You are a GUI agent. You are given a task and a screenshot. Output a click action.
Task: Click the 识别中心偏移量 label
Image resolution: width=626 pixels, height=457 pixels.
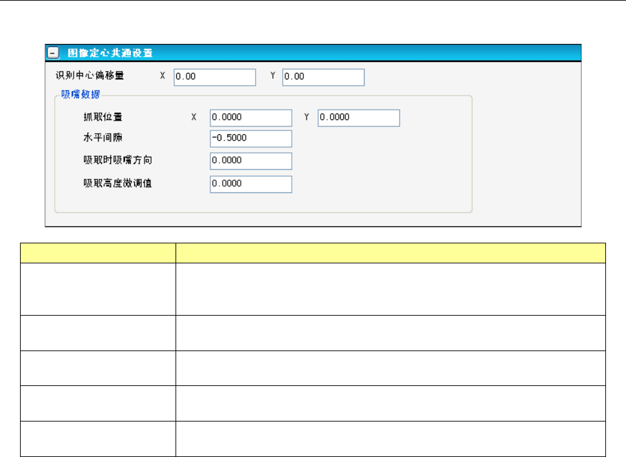click(90, 76)
